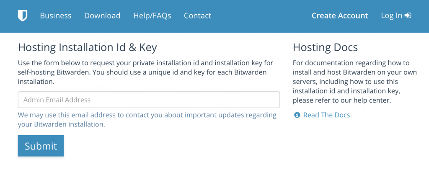Image resolution: width=429 pixels, height=193 pixels.
Task: Click the info circle icon beside Read The Docs
Action: point(297,115)
